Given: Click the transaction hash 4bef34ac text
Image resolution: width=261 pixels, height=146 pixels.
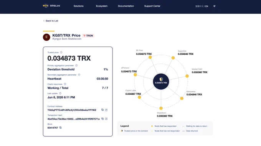Looking at the screenshot, I should click(73, 119).
